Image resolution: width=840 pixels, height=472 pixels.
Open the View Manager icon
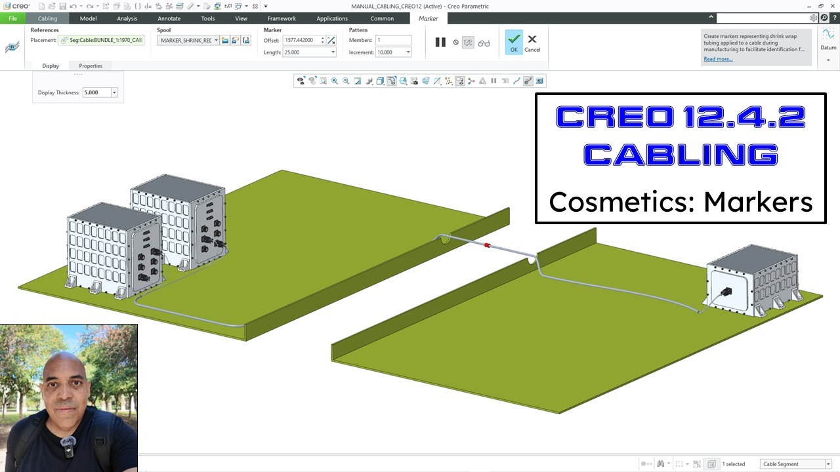coord(414,81)
